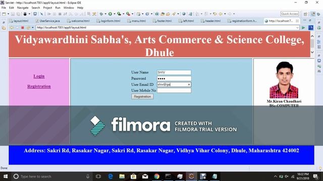Switch to registrationform.h... editor tab

242,21
